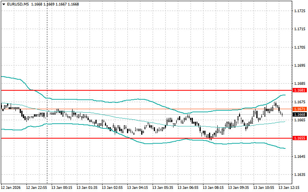
Task: Click the OHLC values 1.1668 1.1669 1.1667 1.1668
Action: point(55,4)
